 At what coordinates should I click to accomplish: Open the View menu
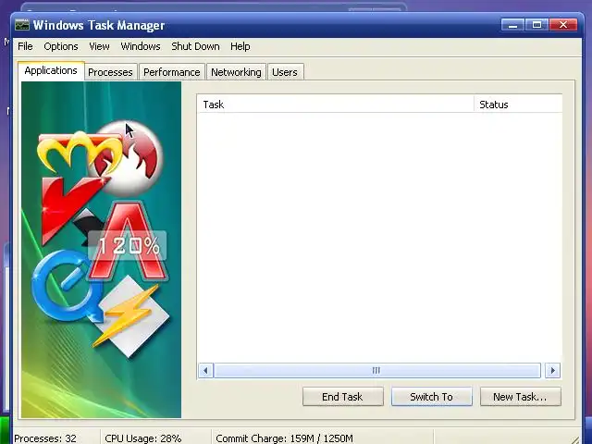[x=99, y=46]
